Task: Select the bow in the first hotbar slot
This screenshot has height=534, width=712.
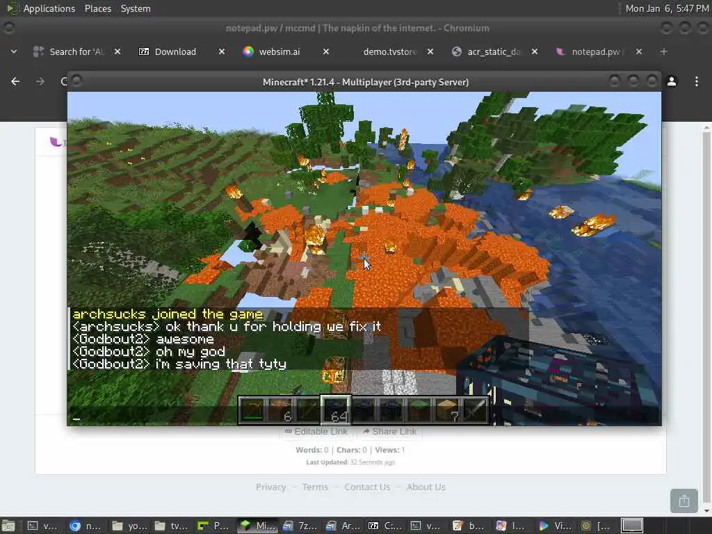Action: (252, 410)
